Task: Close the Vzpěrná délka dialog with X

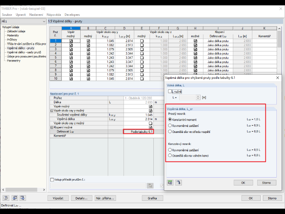Action: click(x=277, y=78)
